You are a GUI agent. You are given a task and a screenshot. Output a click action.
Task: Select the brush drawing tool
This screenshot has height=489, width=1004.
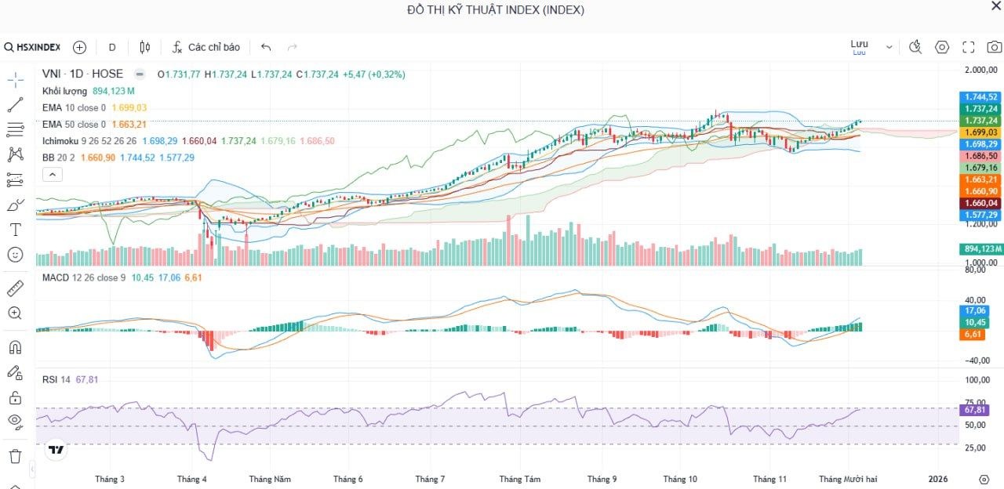16,205
